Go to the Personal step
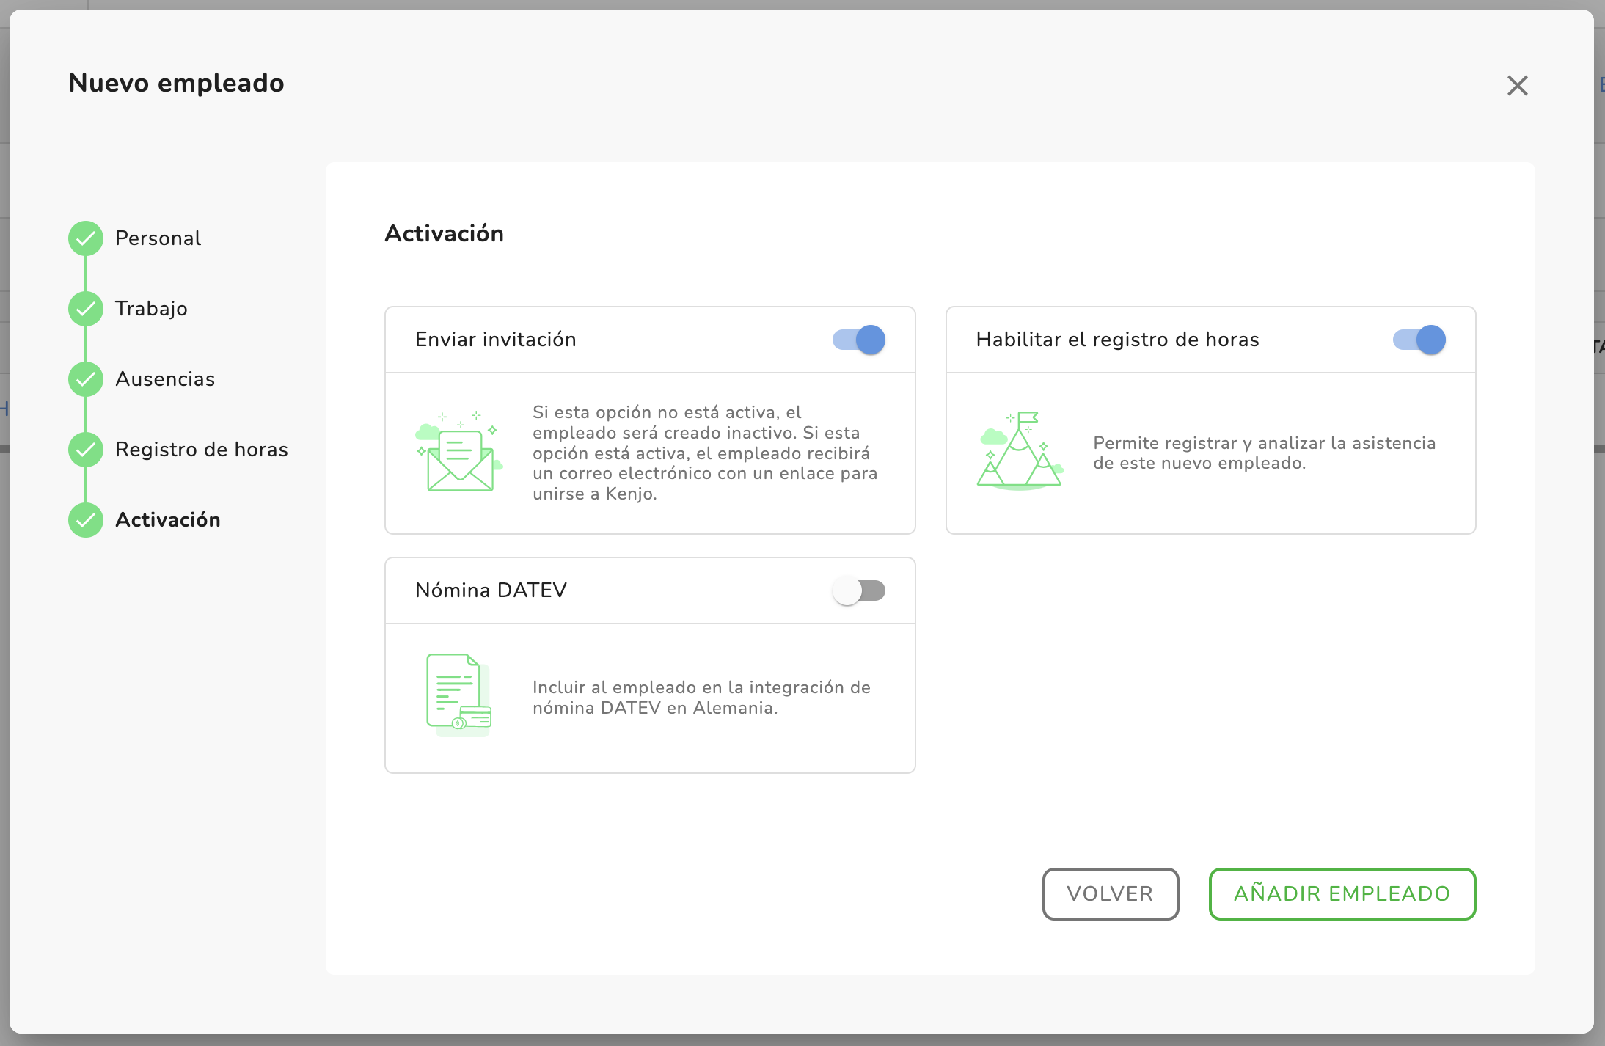1605x1046 pixels. (x=158, y=238)
